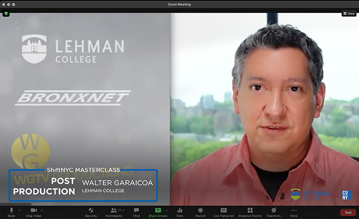Open the Participants panel
The width and height of the screenshot is (359, 219).
tap(114, 212)
